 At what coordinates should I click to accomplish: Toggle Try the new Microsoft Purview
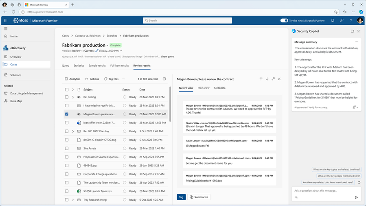click(284, 20)
